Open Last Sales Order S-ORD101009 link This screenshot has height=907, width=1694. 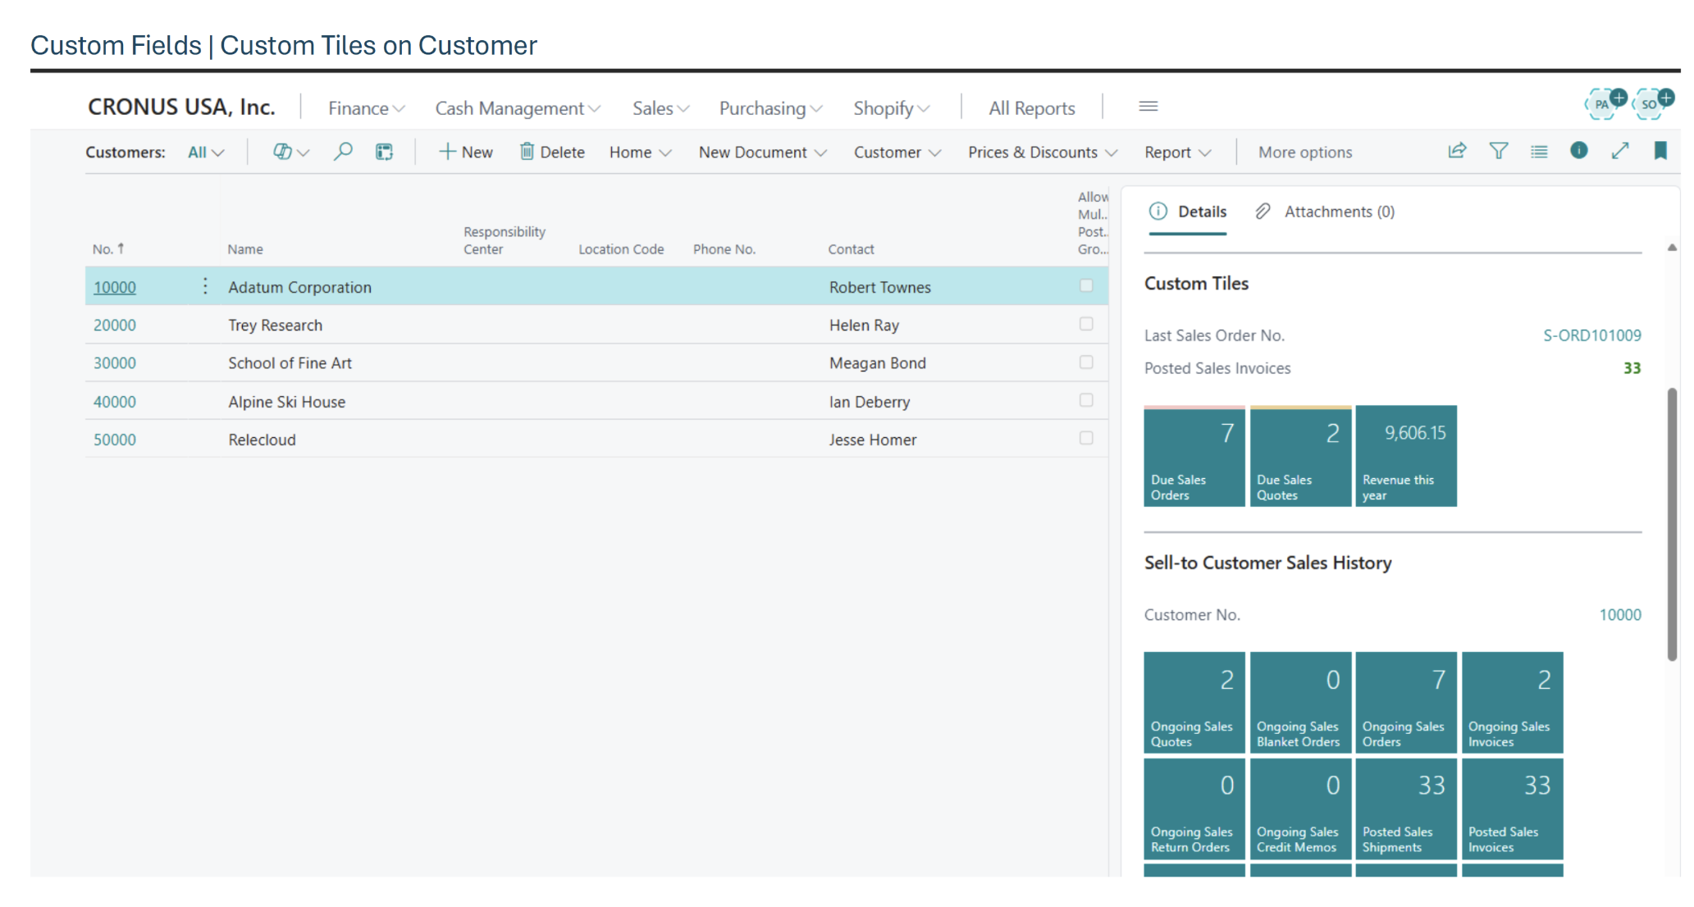(1591, 335)
